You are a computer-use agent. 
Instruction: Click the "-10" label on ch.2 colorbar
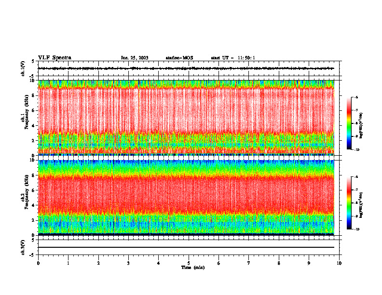(356, 229)
